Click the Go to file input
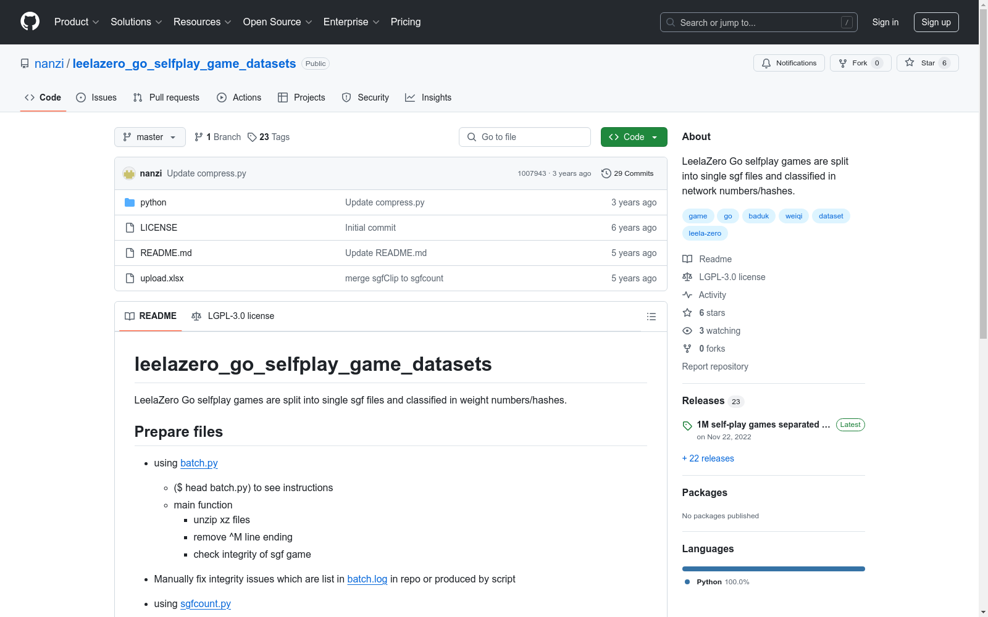The image size is (988, 617). click(x=525, y=137)
